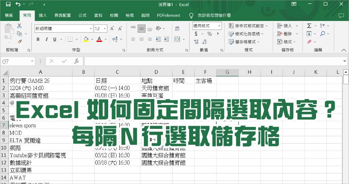Switch to 插入 Insert tab
349x184 pixels.
pyautogui.click(x=43, y=16)
